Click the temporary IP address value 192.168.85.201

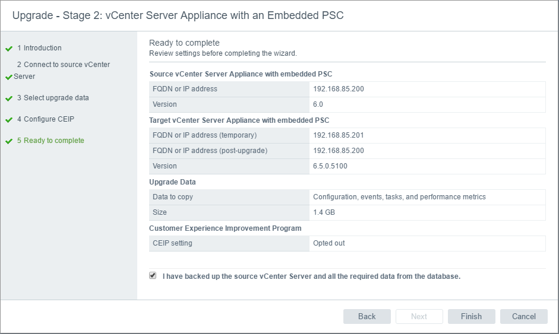click(339, 135)
